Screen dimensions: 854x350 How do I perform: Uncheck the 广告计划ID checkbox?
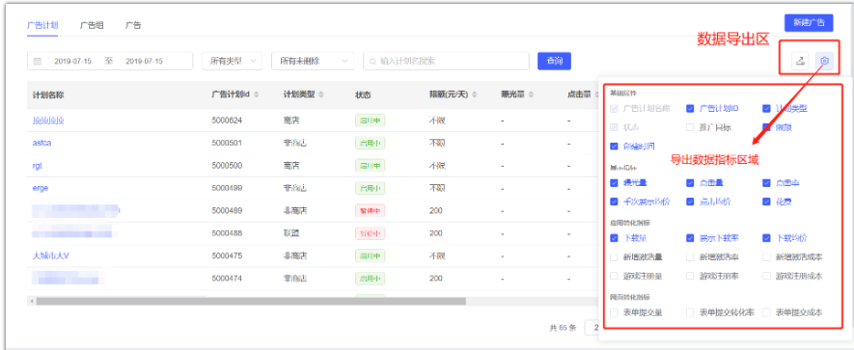coord(690,108)
